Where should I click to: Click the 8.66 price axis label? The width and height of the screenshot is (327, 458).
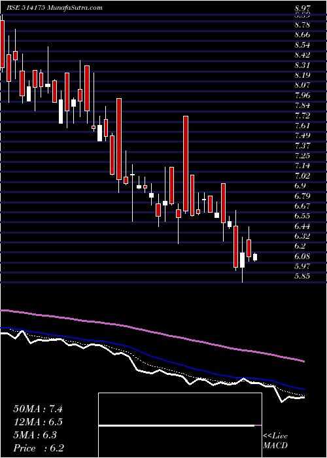point(303,35)
